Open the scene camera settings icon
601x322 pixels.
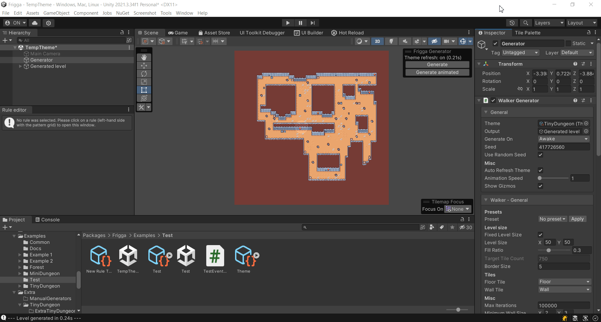(447, 41)
